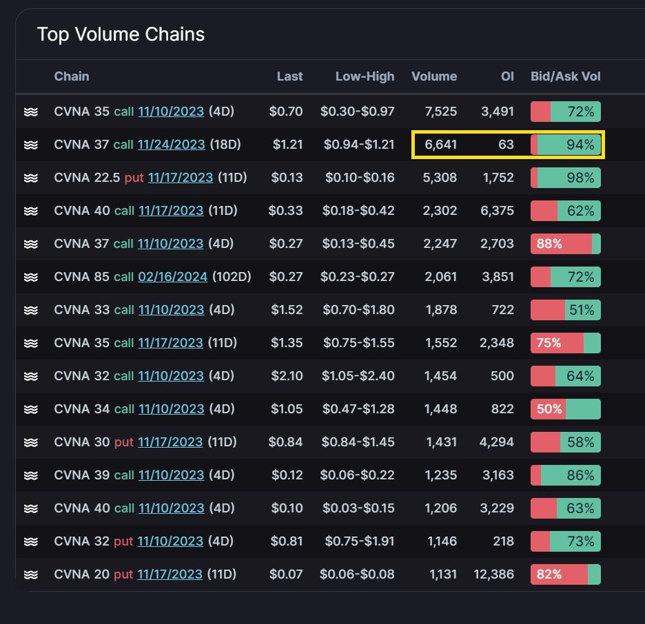Viewport: 645px width, 624px height.
Task: Click the last price $0.07
Action: coord(286,574)
